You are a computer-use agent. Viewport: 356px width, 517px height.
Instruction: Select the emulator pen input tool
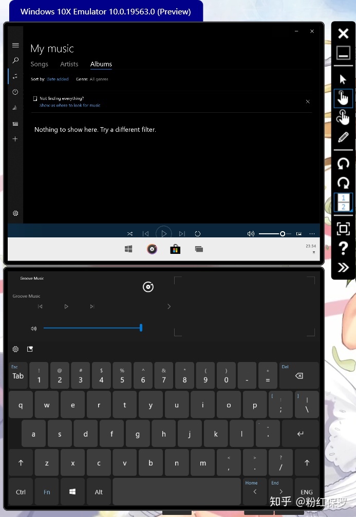pyautogui.click(x=343, y=137)
